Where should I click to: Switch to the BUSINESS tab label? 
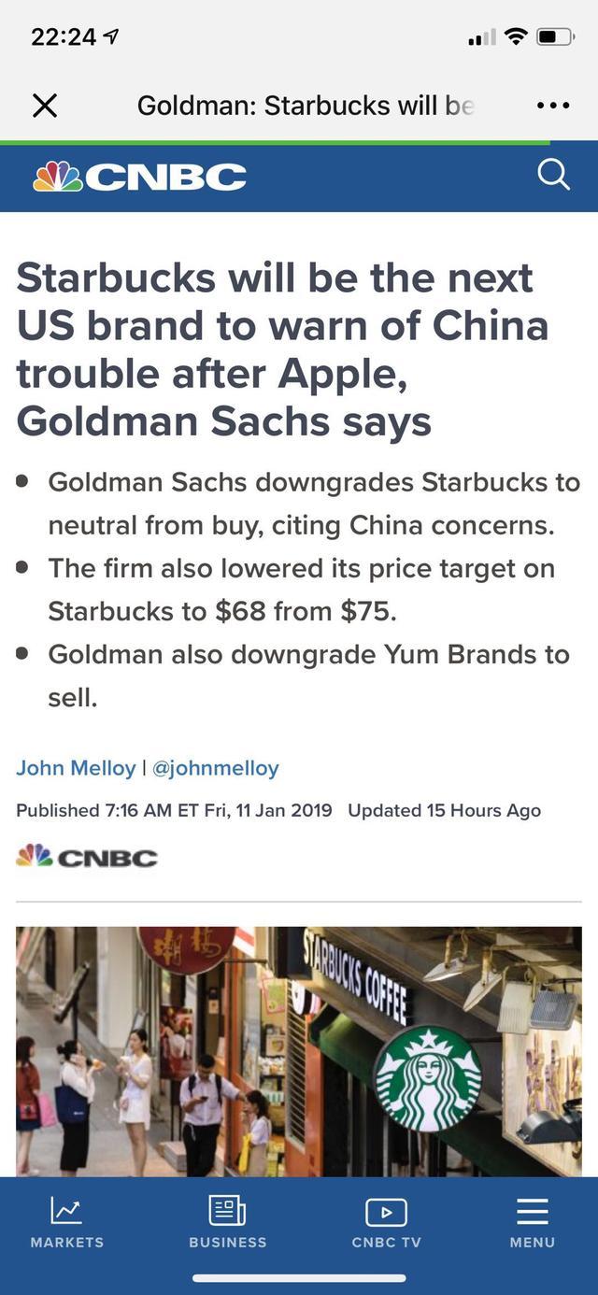pyautogui.click(x=227, y=1243)
